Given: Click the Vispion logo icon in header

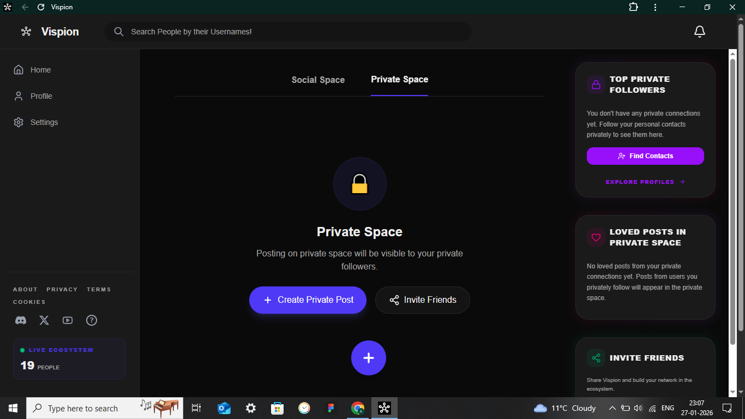Looking at the screenshot, I should 26,32.
